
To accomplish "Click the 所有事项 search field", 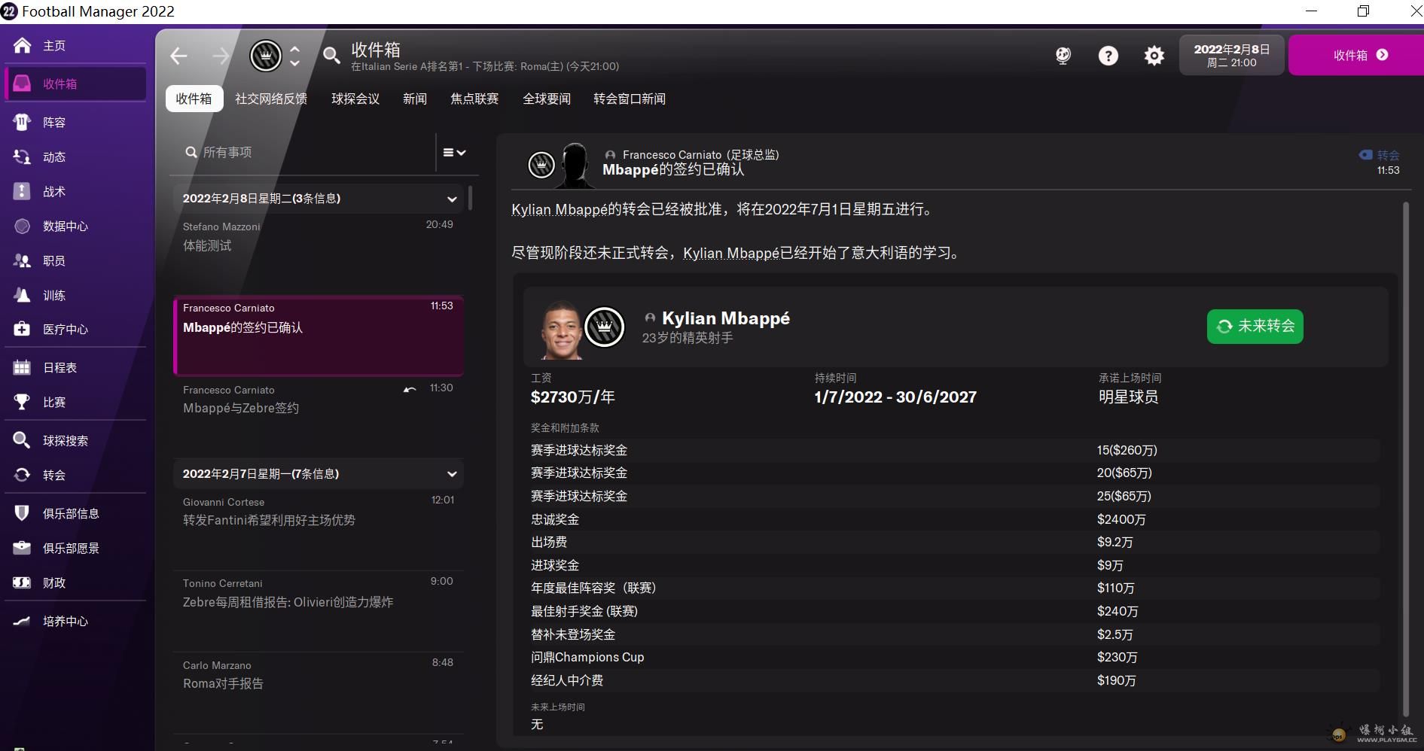I will coord(305,152).
